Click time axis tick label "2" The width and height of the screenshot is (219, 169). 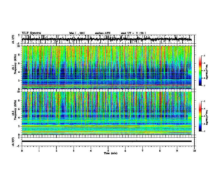(x=56, y=151)
